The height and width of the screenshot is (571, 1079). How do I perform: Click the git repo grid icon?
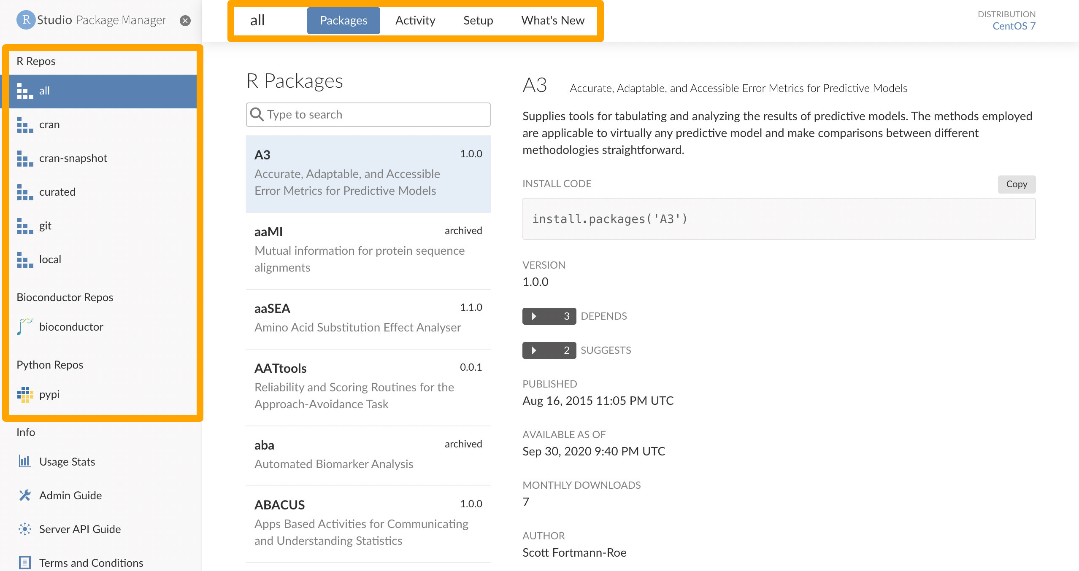pos(25,226)
